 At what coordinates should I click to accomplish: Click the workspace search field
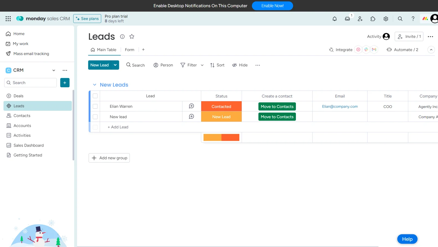[30, 83]
